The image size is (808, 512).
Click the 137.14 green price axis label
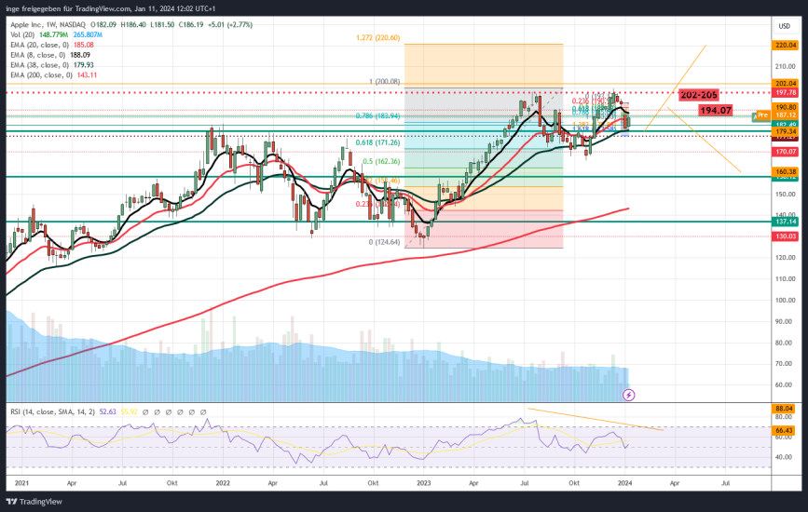coord(785,222)
